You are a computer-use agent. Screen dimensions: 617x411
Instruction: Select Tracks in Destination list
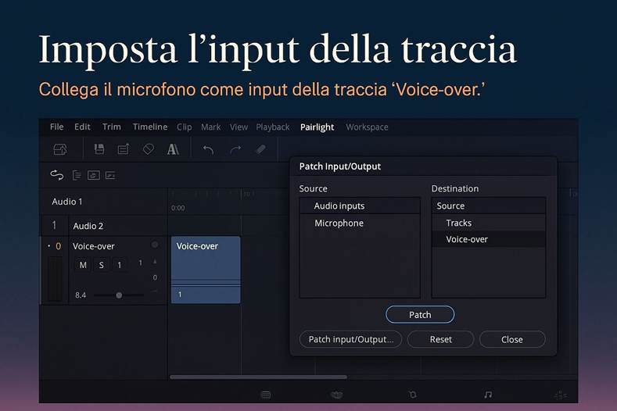(x=489, y=223)
